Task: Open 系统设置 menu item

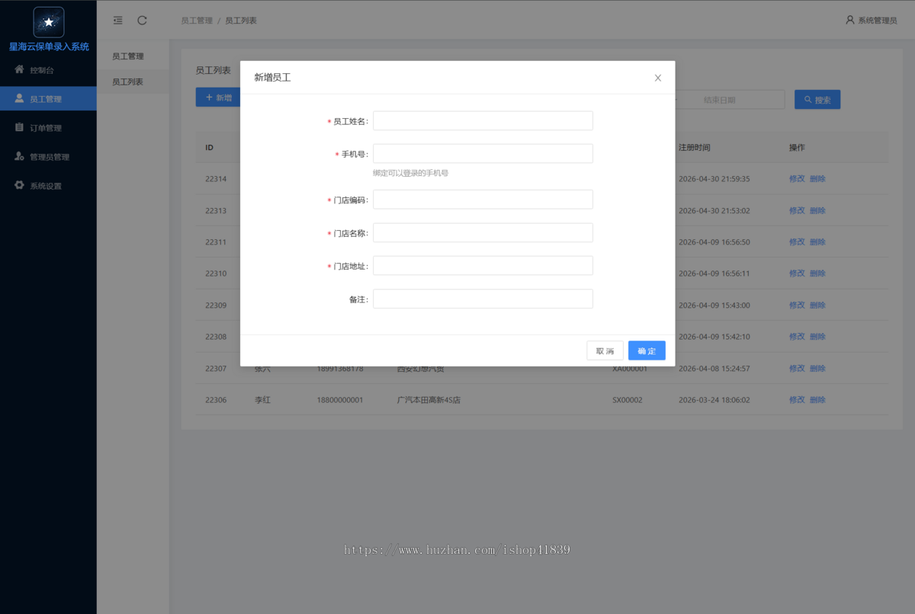Action: [x=48, y=186]
